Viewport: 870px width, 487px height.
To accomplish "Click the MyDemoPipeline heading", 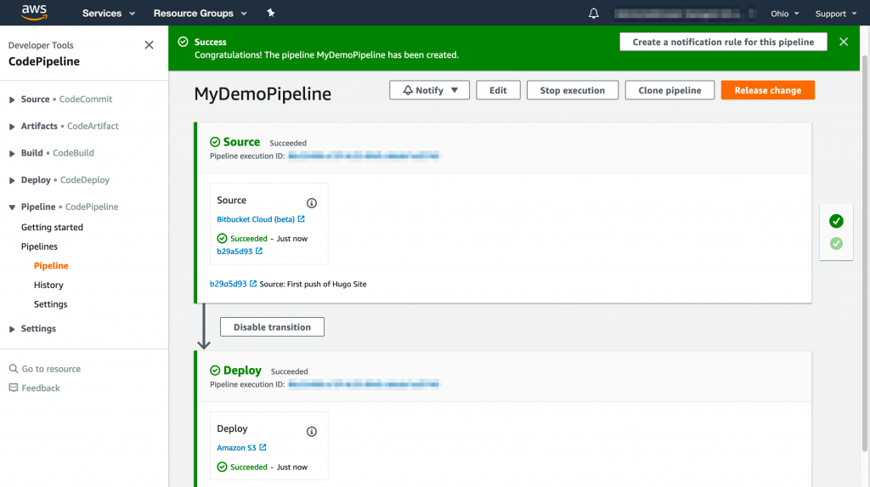I will coord(263,93).
